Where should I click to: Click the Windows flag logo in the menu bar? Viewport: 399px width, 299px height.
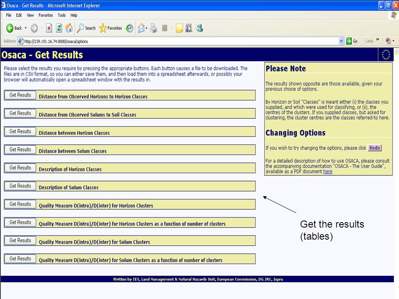click(x=394, y=15)
